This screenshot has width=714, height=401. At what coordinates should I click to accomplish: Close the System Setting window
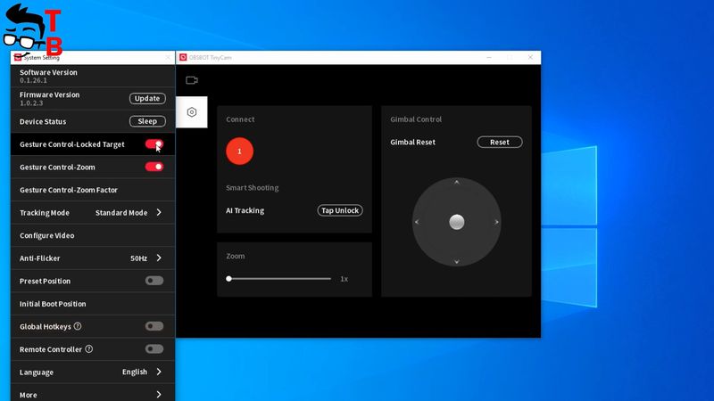pyautogui.click(x=168, y=57)
